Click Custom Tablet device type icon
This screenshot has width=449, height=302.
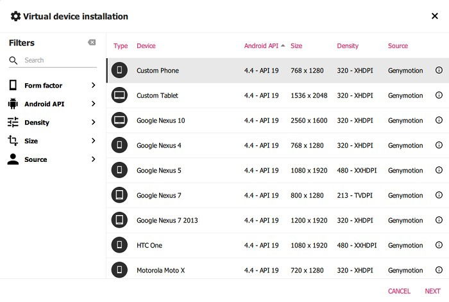pos(119,95)
